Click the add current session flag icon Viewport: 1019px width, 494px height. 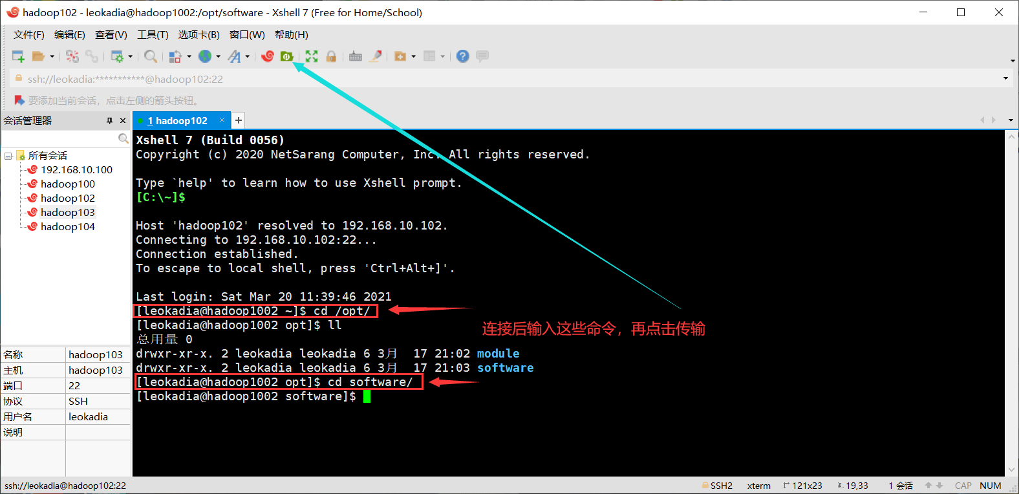point(19,100)
